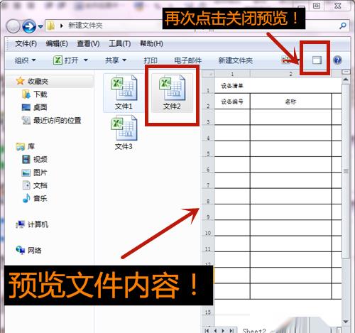Open the 文档 library
Viewport: 355px width, 333px height.
[35, 185]
